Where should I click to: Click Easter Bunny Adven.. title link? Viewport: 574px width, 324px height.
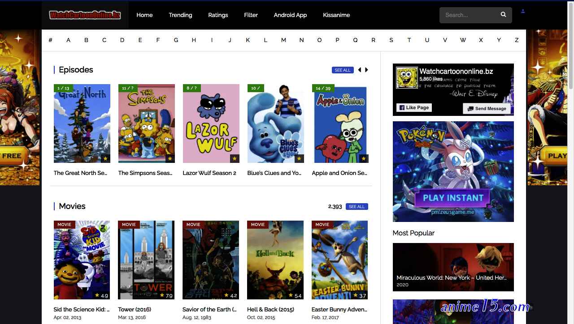339,310
